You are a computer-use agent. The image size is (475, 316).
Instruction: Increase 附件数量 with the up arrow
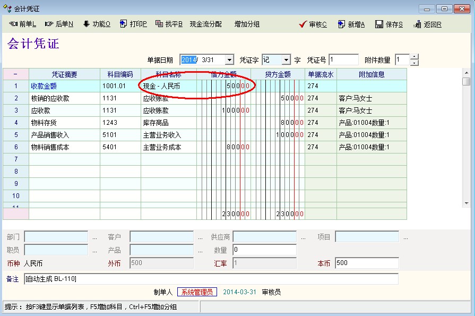(x=414, y=57)
